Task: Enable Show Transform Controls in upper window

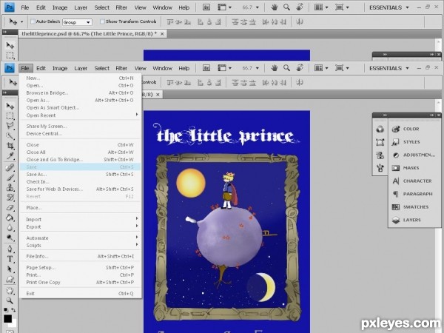Action: pyautogui.click(x=102, y=21)
